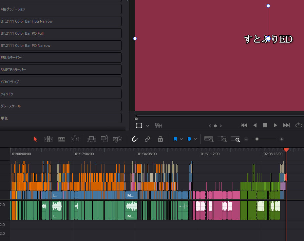Enable the viewer Transform overlay icon
This screenshot has height=241, width=304.
[139, 125]
